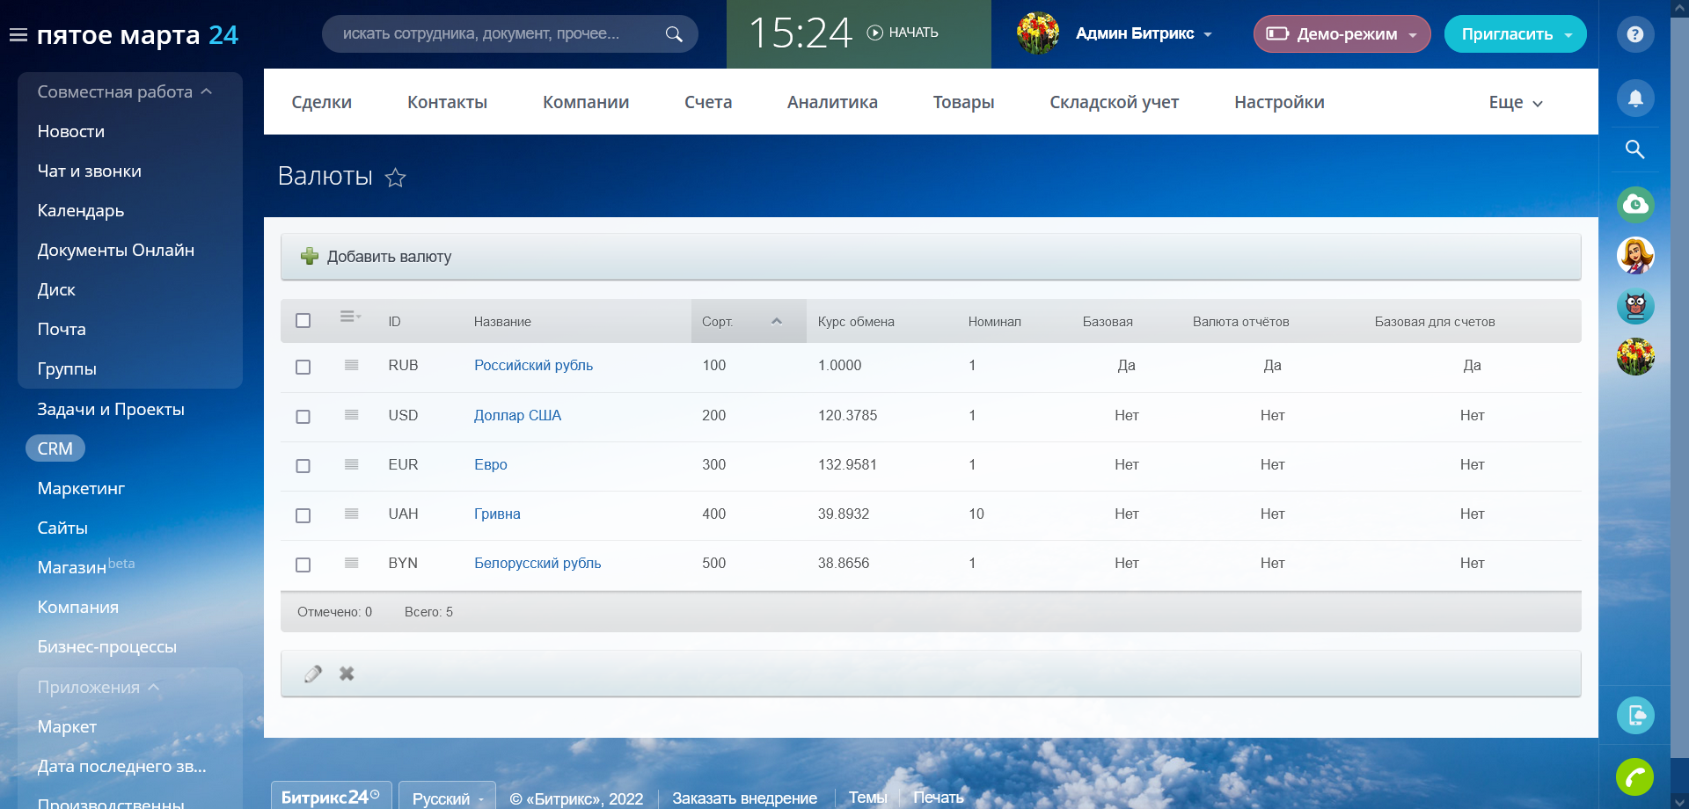
Task: Click the pencil edit icon below table
Action: coord(313,674)
